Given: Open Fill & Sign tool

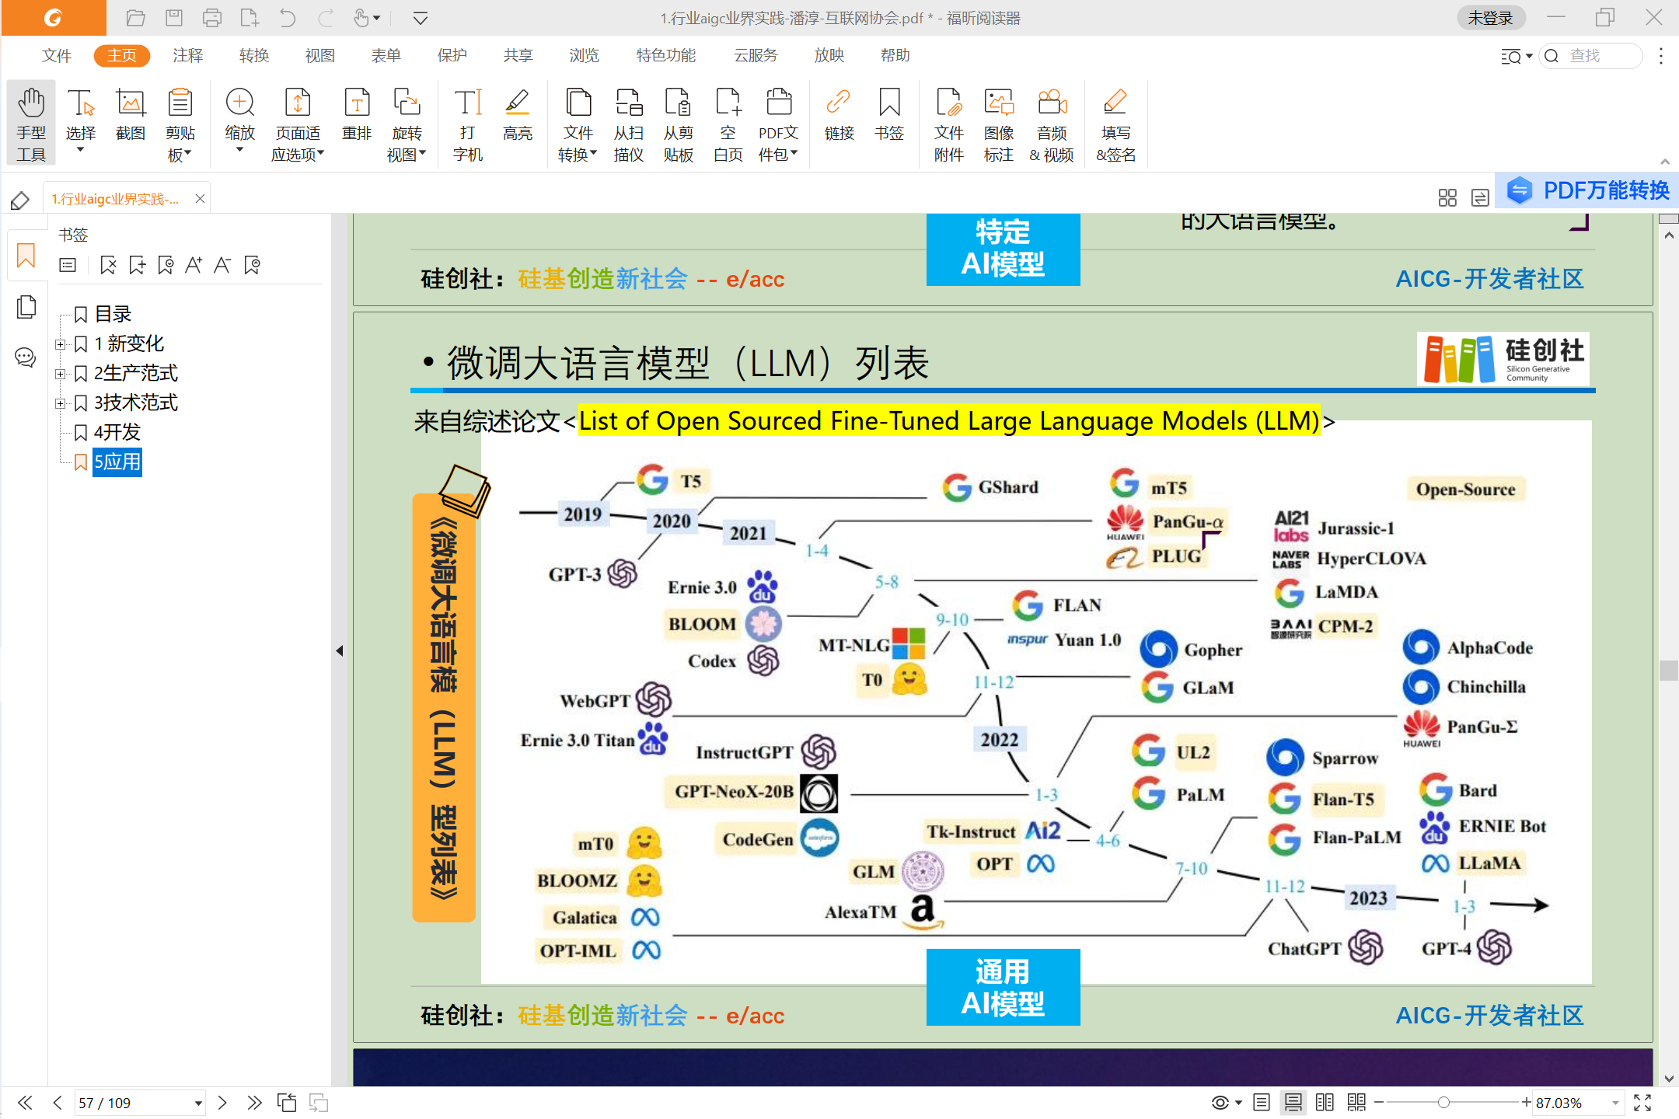Looking at the screenshot, I should [1116, 123].
